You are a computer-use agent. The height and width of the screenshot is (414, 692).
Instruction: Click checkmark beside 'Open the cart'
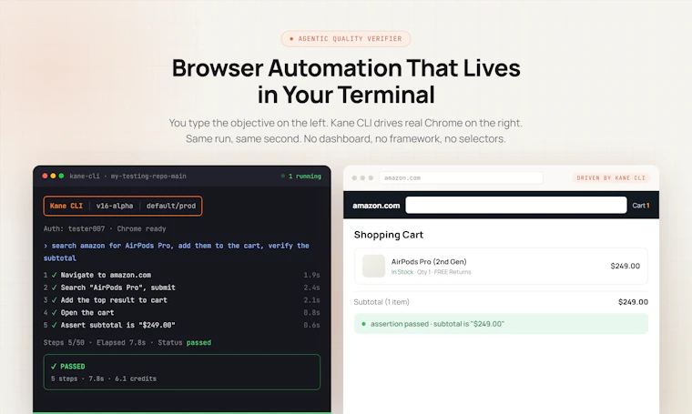point(55,313)
